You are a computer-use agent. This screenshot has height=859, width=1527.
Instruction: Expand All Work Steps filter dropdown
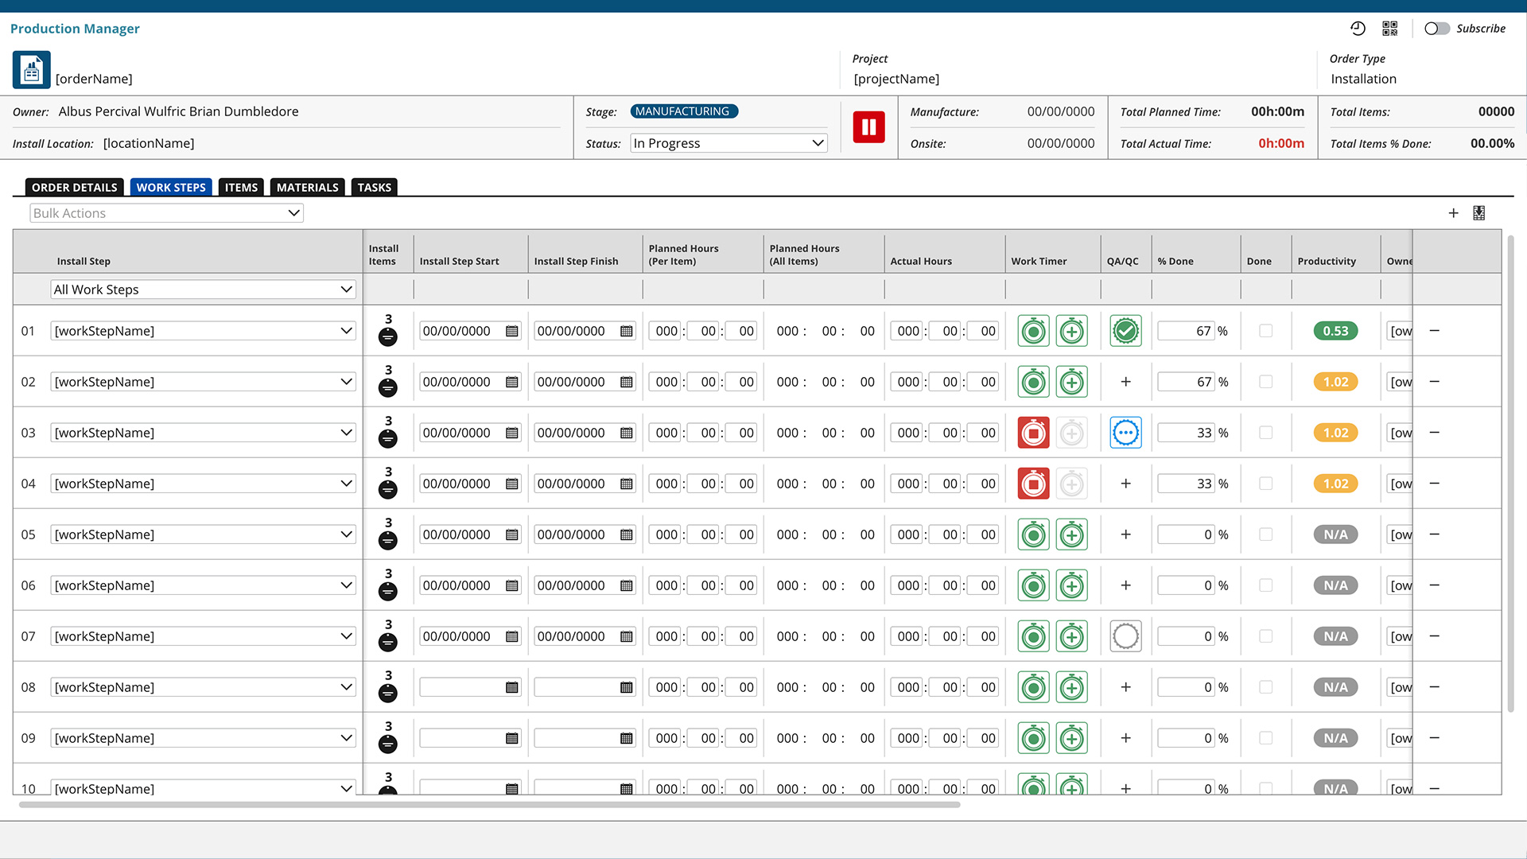coord(203,290)
